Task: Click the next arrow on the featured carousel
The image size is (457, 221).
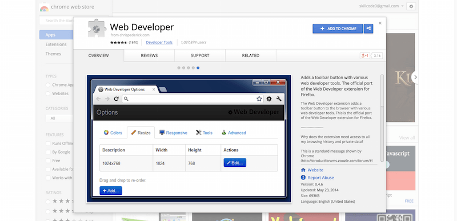Action: pos(415,77)
